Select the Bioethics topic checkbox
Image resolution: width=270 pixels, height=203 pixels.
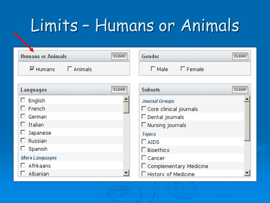tap(144, 150)
